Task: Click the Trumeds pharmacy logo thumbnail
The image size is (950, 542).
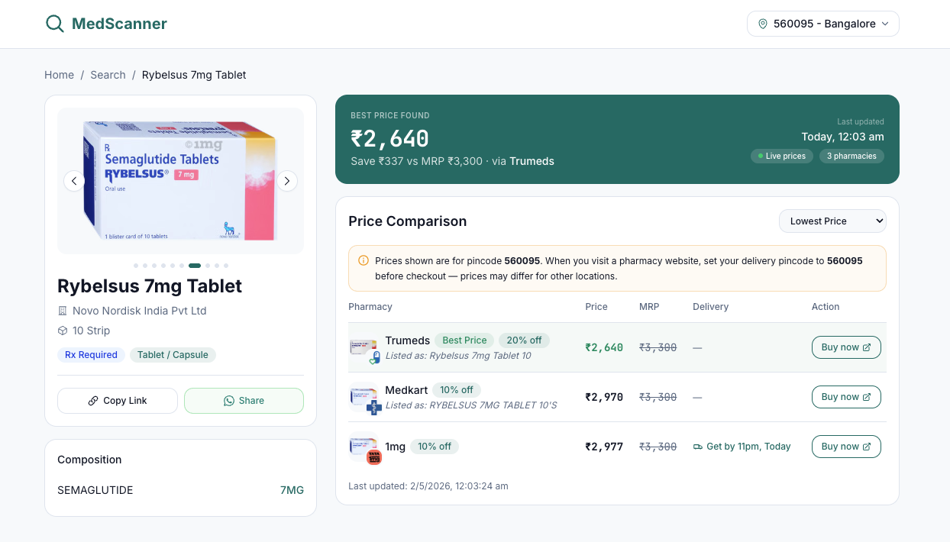Action: (364, 348)
